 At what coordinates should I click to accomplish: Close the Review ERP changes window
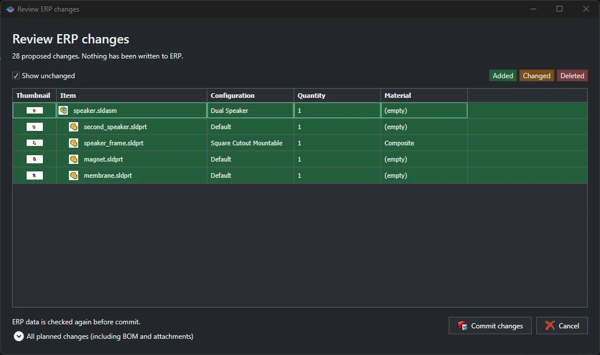(x=586, y=9)
